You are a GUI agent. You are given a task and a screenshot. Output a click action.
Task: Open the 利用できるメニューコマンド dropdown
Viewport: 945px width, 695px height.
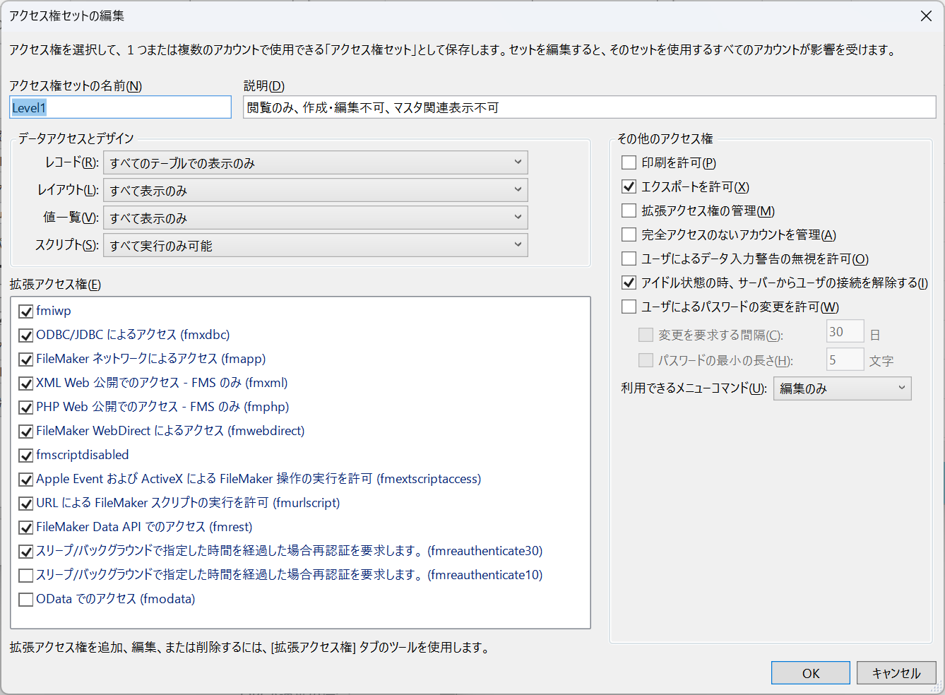843,388
